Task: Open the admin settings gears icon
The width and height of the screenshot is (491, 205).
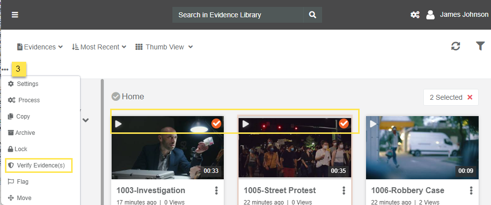Action: click(x=415, y=15)
